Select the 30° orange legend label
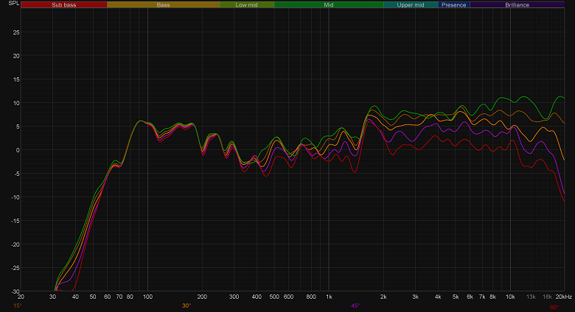Image resolution: width=575 pixels, height=312 pixels. click(x=187, y=306)
